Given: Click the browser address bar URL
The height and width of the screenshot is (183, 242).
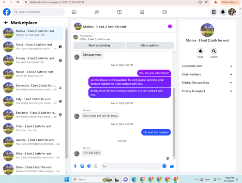Looking at the screenshot, I should pos(57,2).
